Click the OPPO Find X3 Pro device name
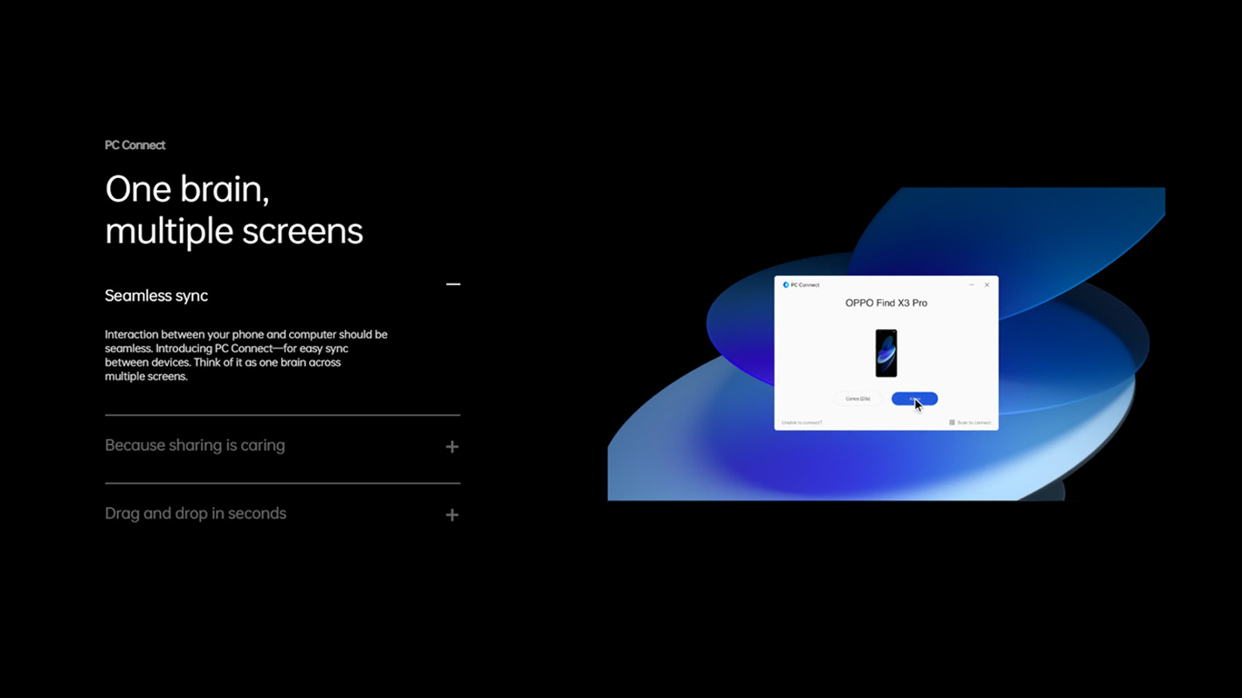Viewport: 1242px width, 698px height. [x=887, y=303]
